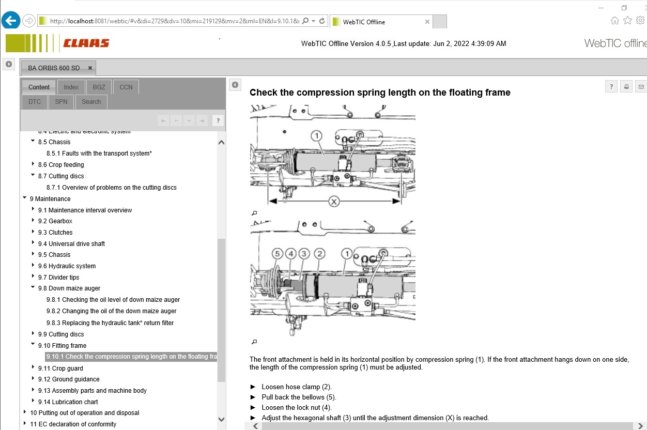Open 9.8.3 Replacing the hydraulic tank return filter
The width and height of the screenshot is (647, 430).
click(110, 323)
